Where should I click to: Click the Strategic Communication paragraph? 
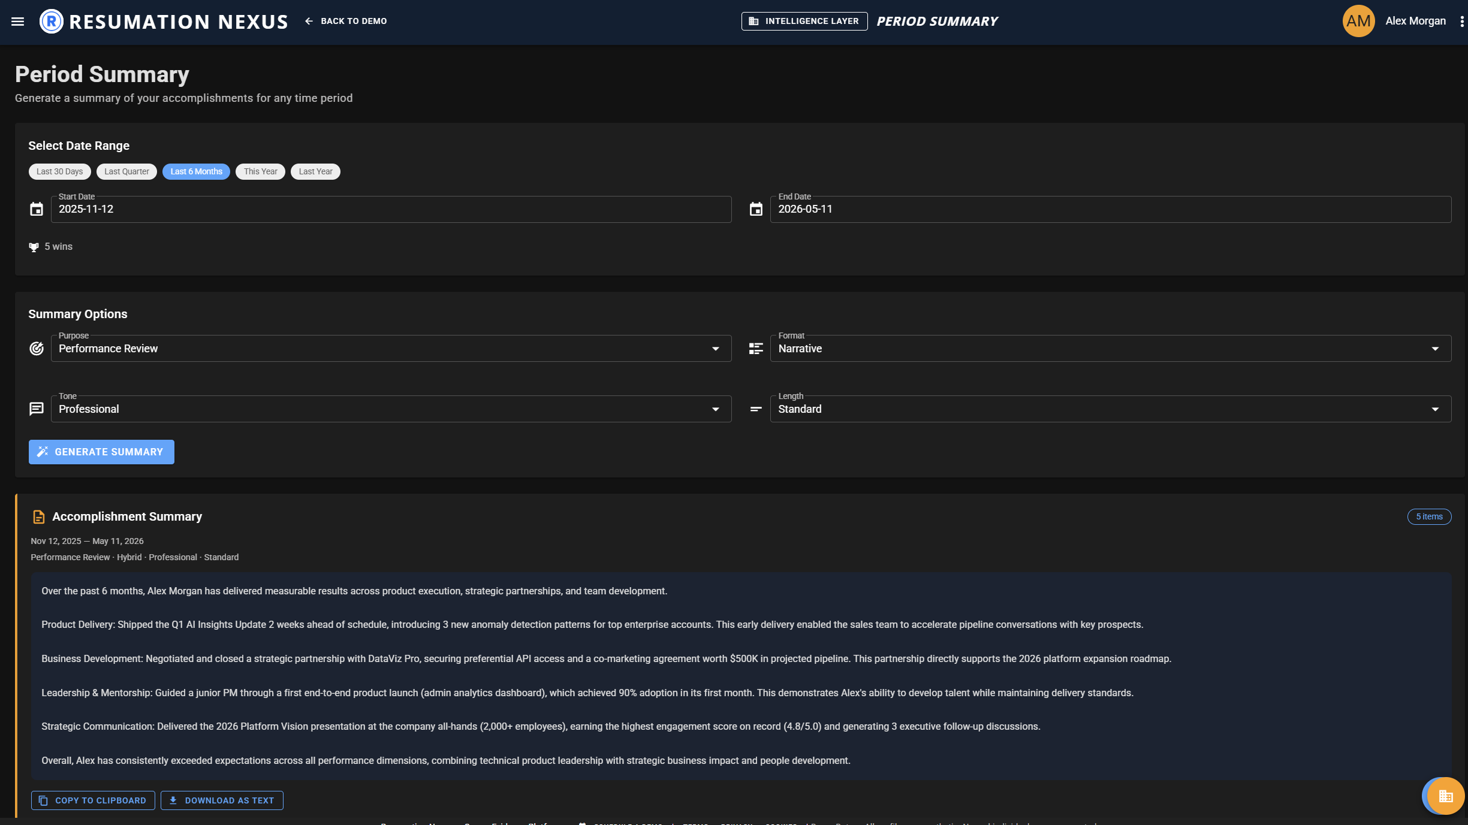541,727
